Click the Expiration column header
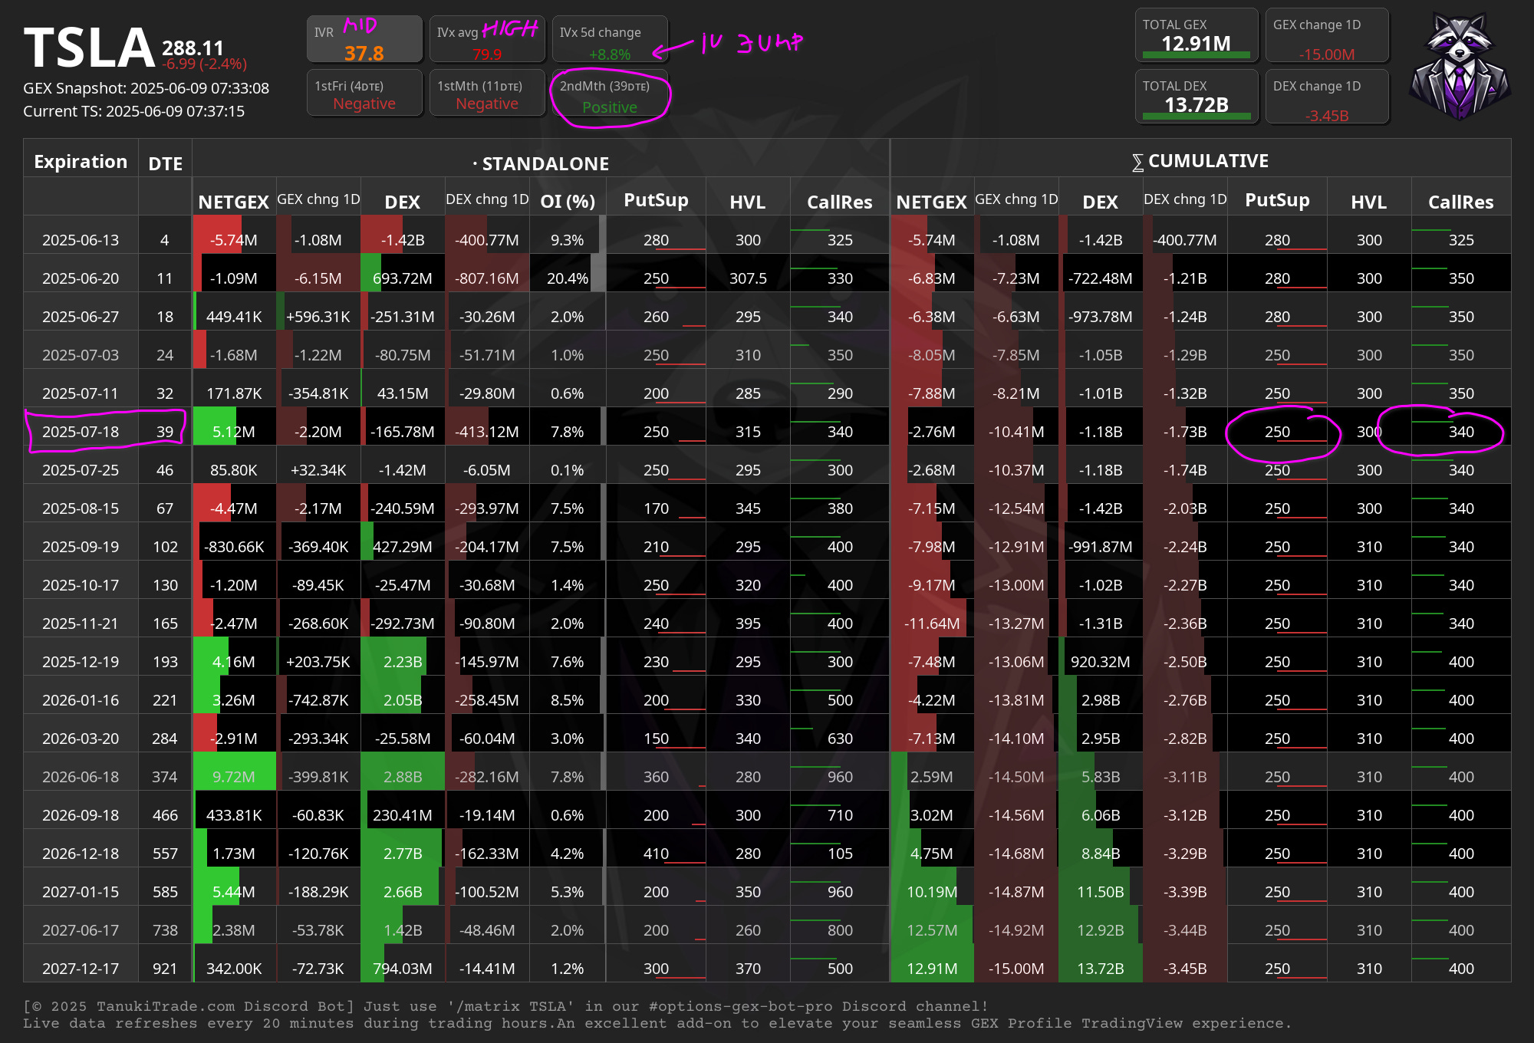 point(81,162)
